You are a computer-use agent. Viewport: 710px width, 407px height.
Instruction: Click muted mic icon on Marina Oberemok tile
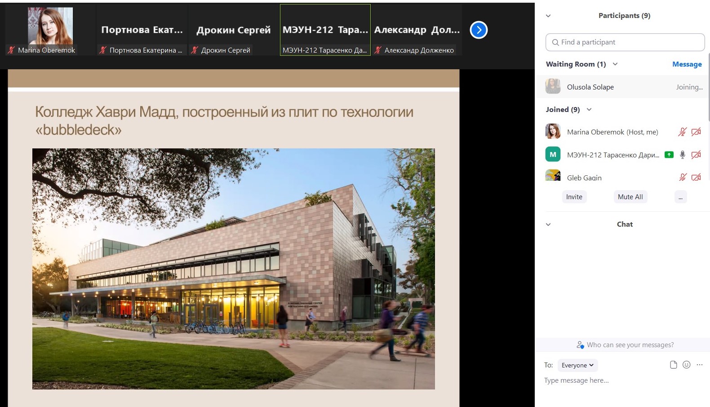click(x=11, y=50)
